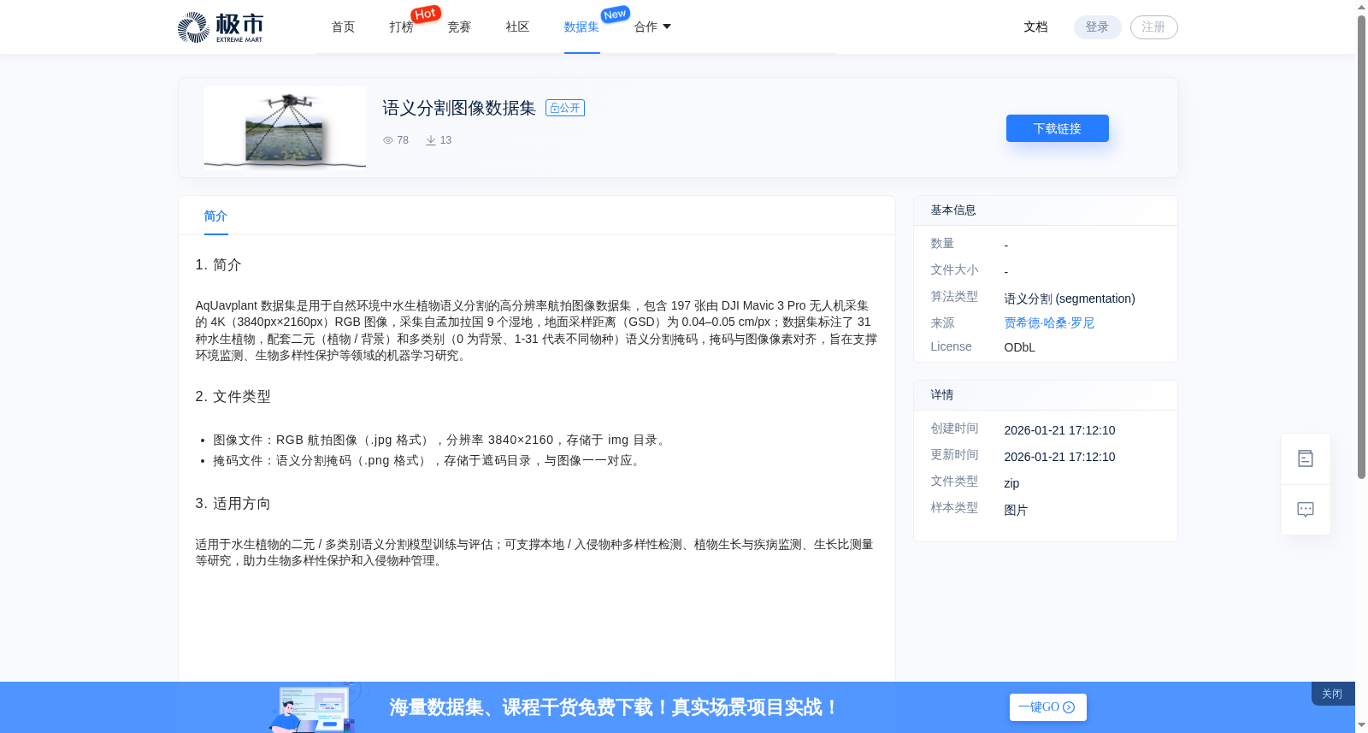The height and width of the screenshot is (733, 1368).
Task: Click the License value ODbL
Action: (1019, 347)
